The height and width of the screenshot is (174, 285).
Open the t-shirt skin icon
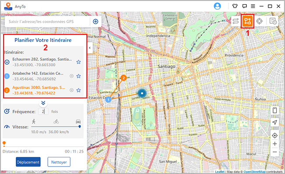coord(235,6)
